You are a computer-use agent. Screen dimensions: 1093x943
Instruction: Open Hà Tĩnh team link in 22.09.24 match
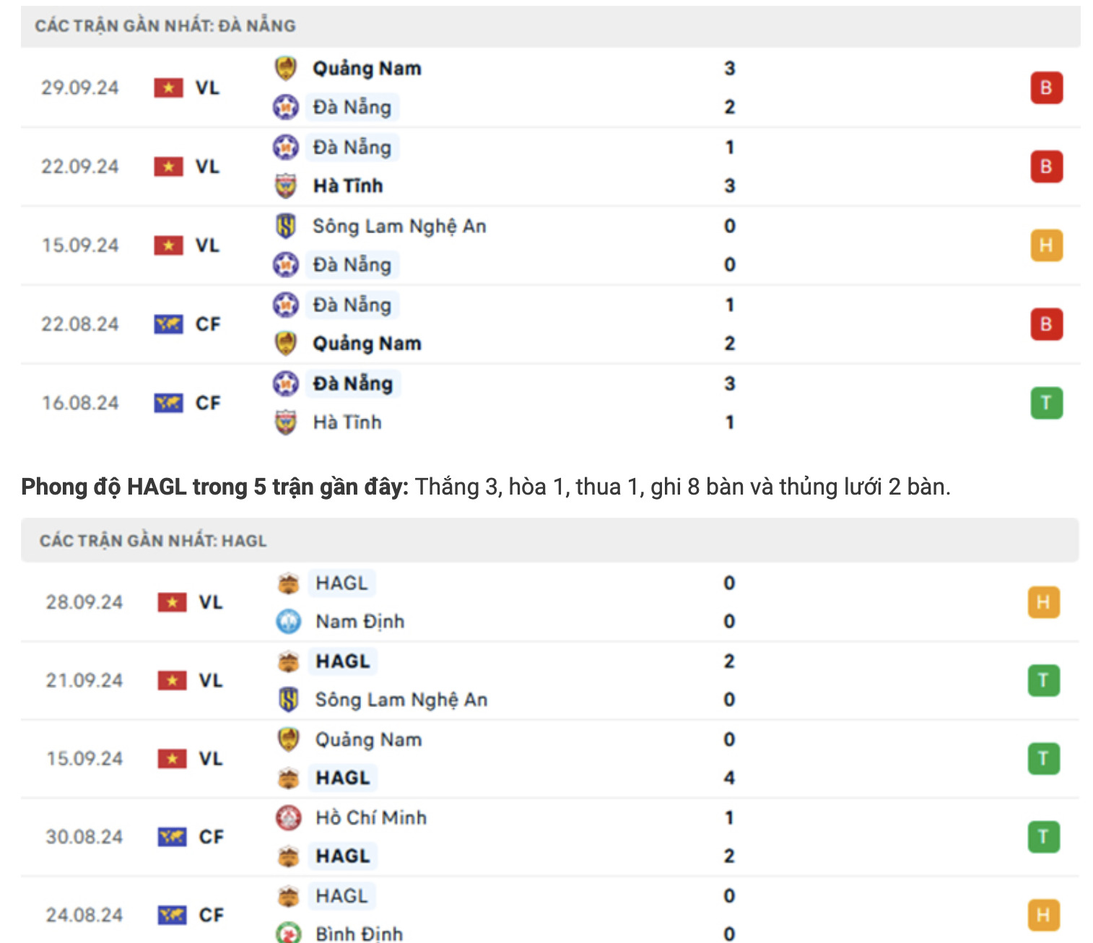[x=347, y=186]
